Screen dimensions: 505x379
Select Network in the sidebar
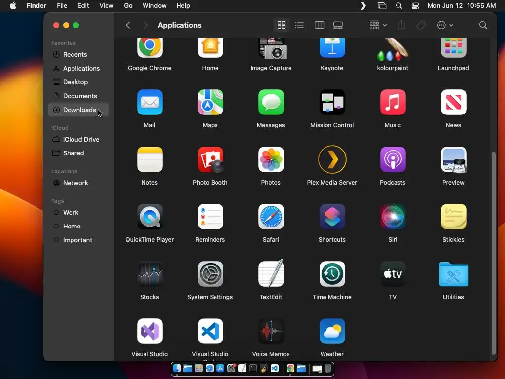pyautogui.click(x=78, y=183)
